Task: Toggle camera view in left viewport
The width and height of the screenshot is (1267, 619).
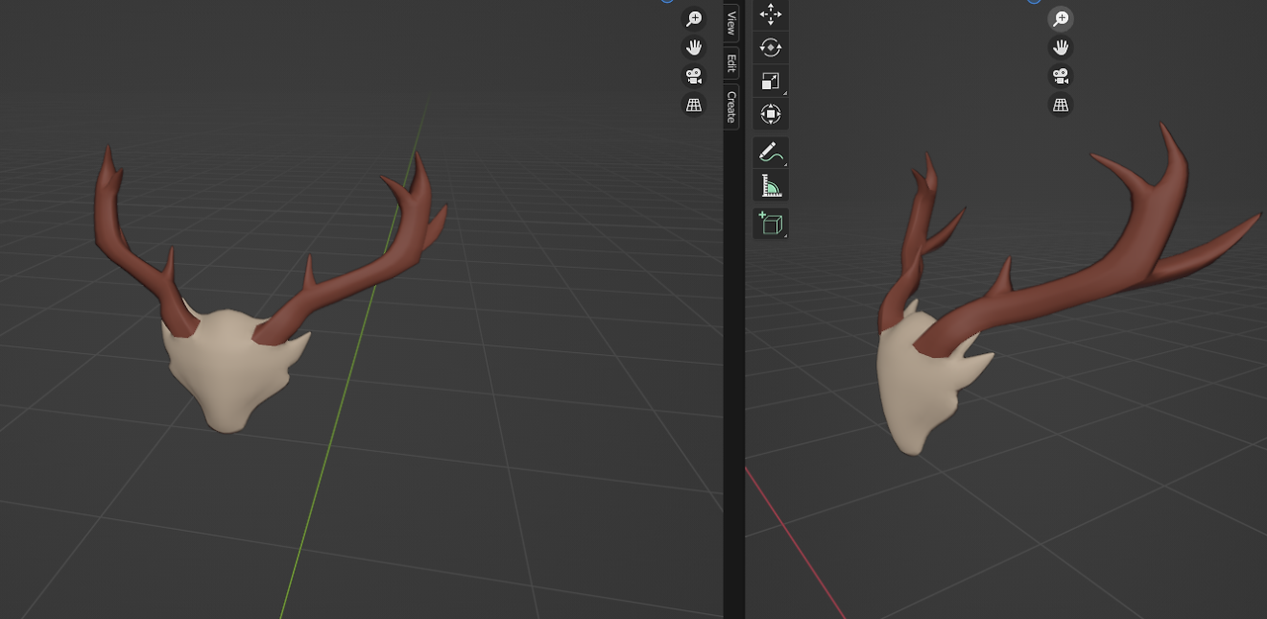Action: 694,76
